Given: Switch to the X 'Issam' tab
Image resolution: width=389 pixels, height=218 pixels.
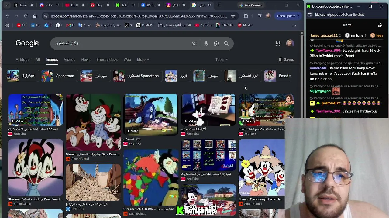Looking at the screenshot, I should click(23, 5).
